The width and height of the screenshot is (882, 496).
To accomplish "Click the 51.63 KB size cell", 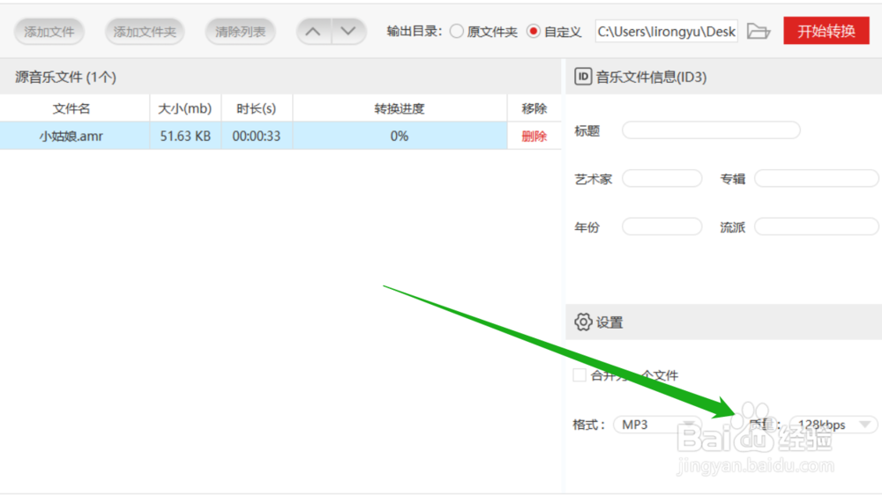I will click(185, 136).
